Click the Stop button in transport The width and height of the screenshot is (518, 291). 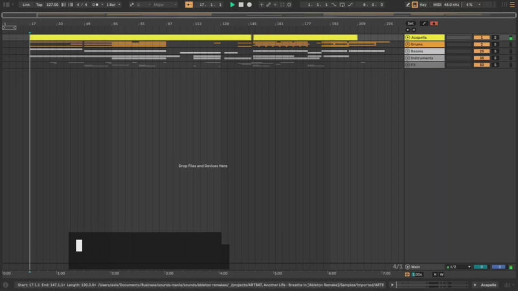[x=241, y=5]
